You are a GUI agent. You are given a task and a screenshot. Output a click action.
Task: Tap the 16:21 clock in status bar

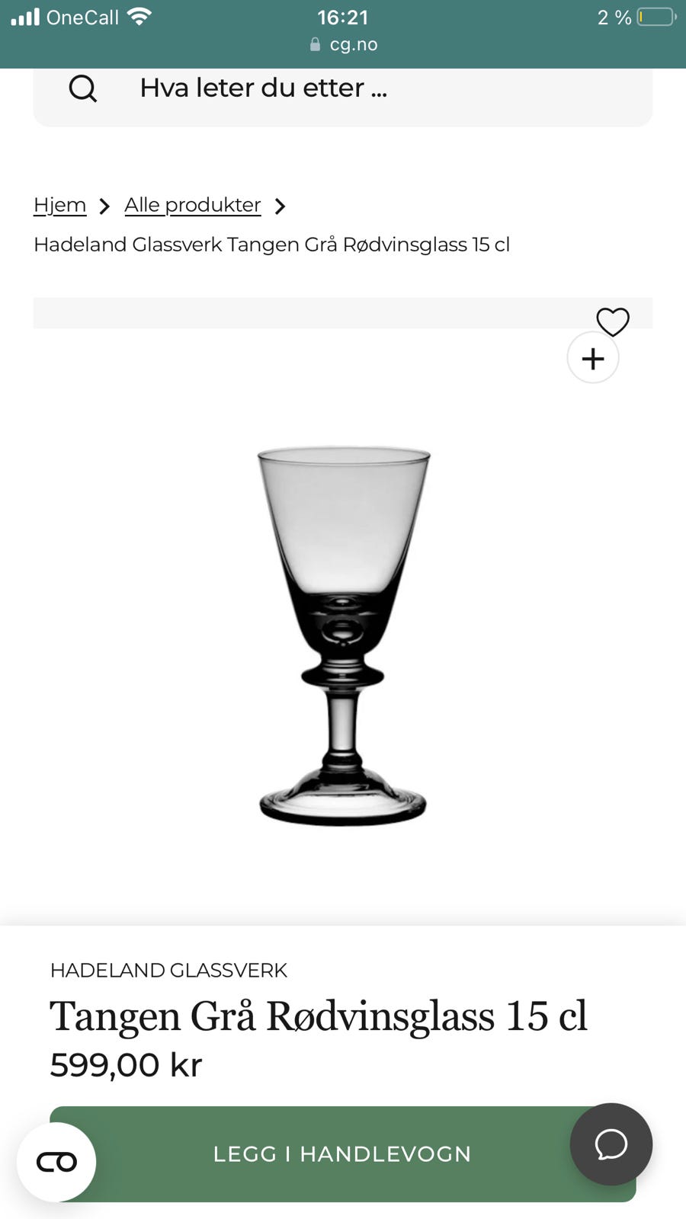343,17
